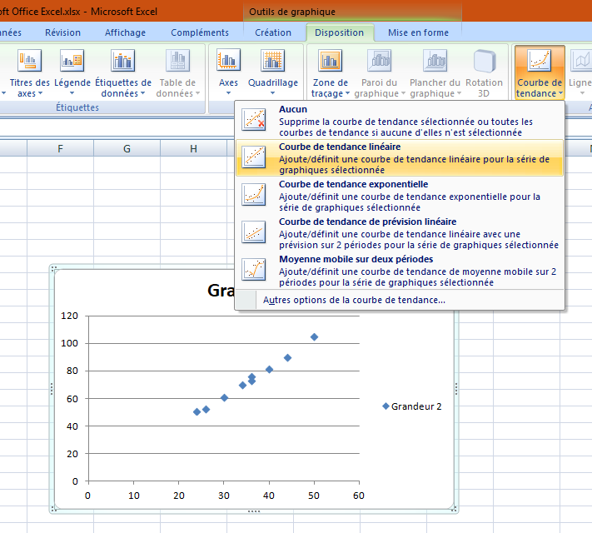
Task: Click the Axes icon
Action: 228,61
